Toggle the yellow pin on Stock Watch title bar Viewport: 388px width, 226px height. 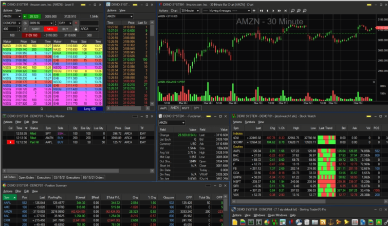368,116
